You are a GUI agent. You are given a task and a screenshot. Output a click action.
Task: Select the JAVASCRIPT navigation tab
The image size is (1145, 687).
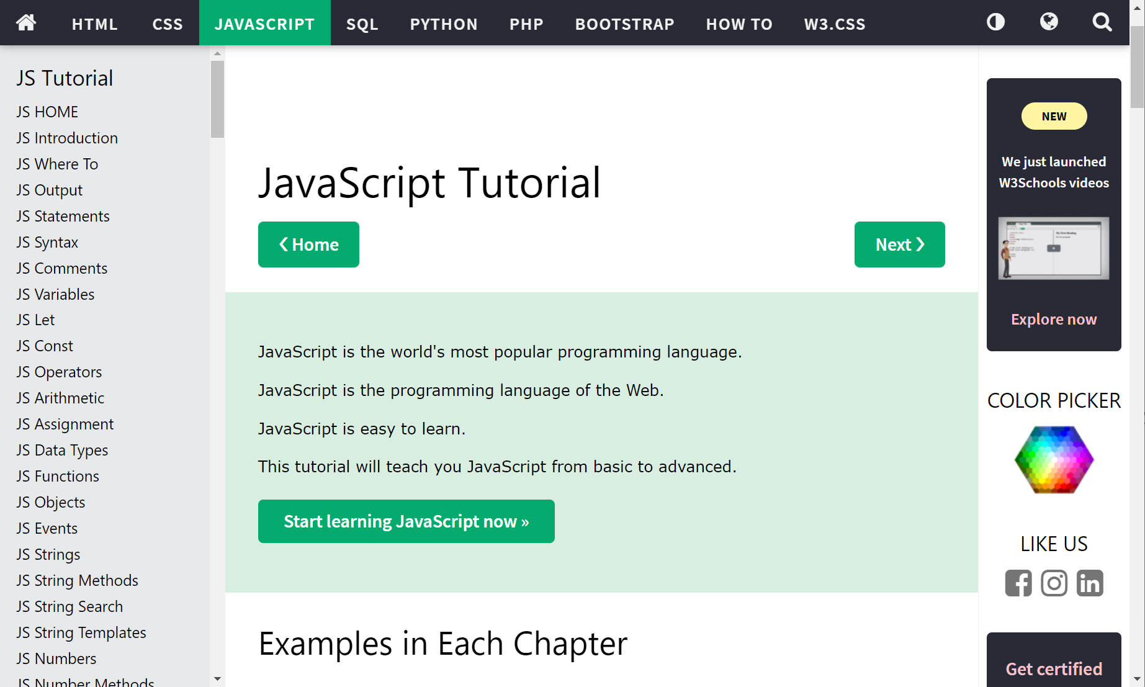click(265, 24)
